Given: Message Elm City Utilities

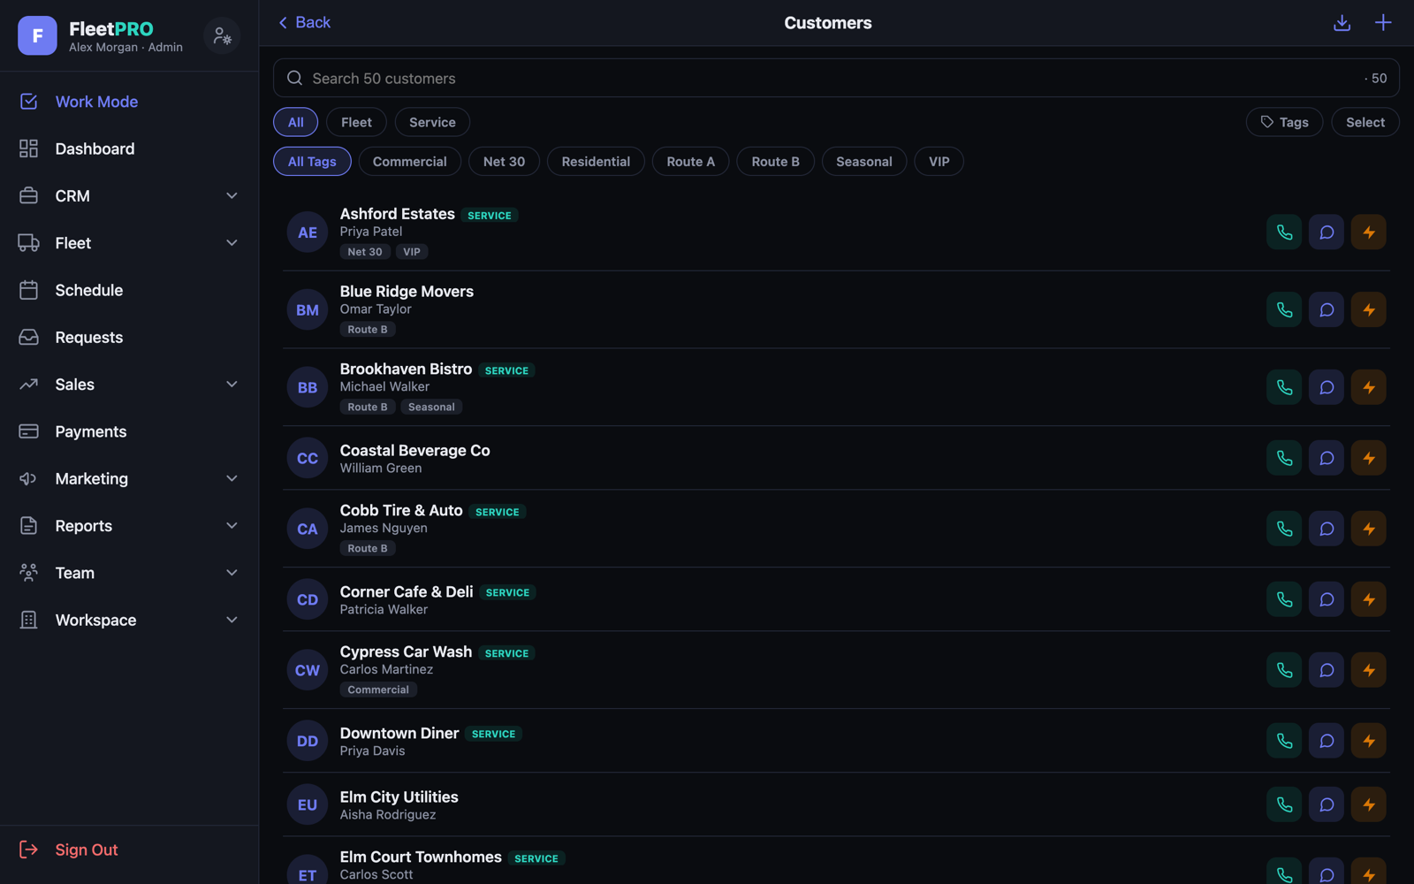Looking at the screenshot, I should [1327, 804].
